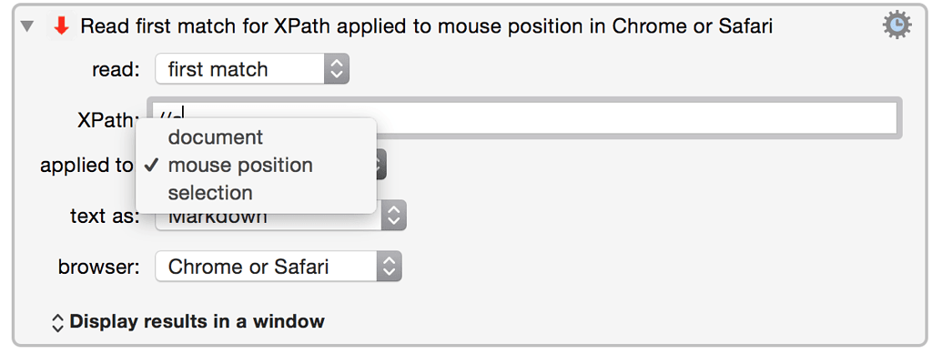Viewport: 932px width, 354px height.
Task: Collapse the action using the disclosure triangle
Action: click(x=26, y=26)
